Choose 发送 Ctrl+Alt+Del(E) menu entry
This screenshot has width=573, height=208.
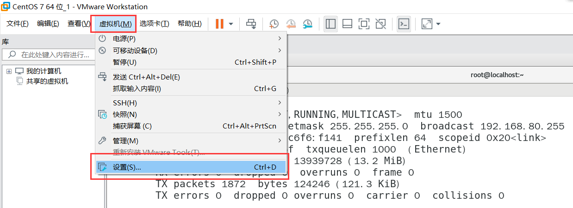click(191, 77)
